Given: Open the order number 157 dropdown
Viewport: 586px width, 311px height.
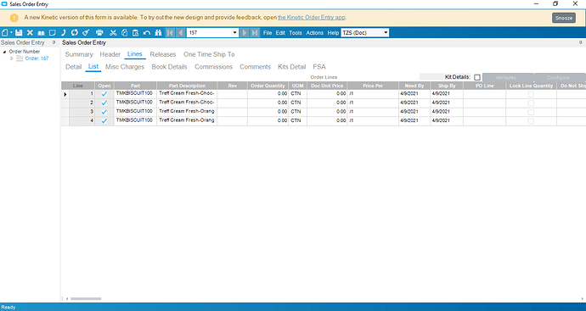Looking at the screenshot, I should (234, 33).
